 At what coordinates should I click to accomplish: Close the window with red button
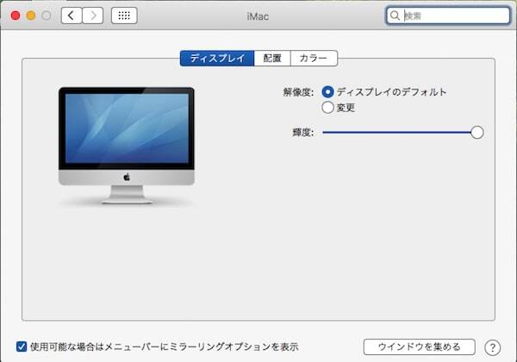[16, 16]
